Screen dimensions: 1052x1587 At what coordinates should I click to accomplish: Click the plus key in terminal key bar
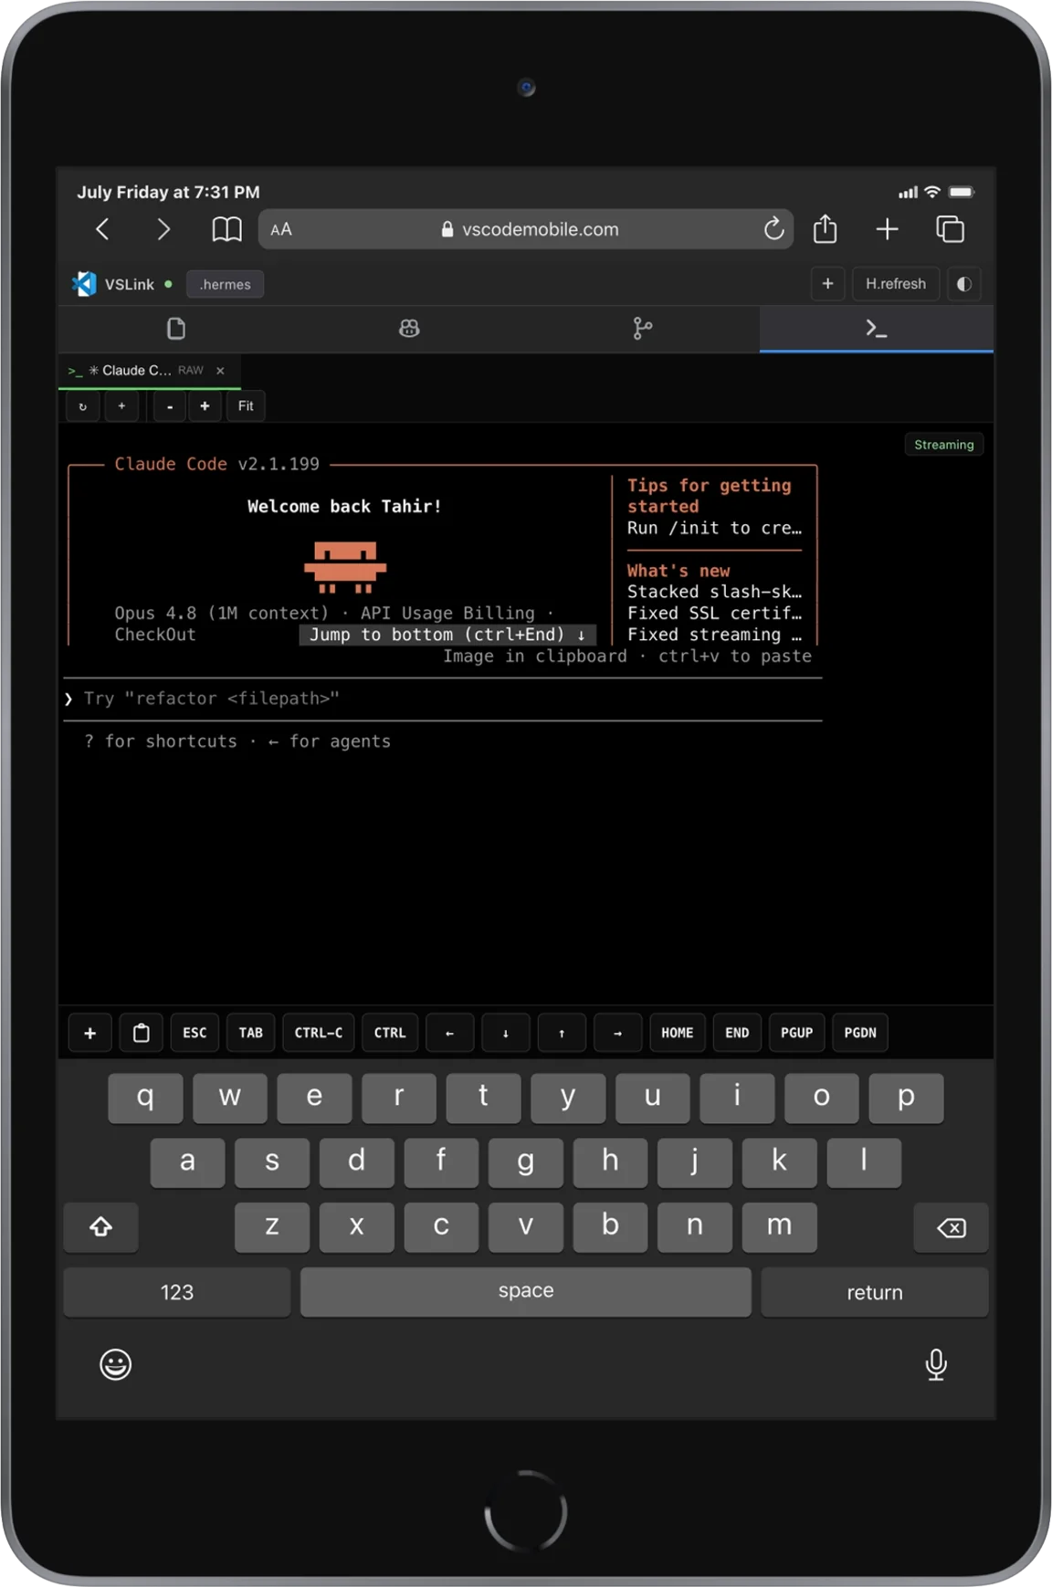coord(89,1033)
